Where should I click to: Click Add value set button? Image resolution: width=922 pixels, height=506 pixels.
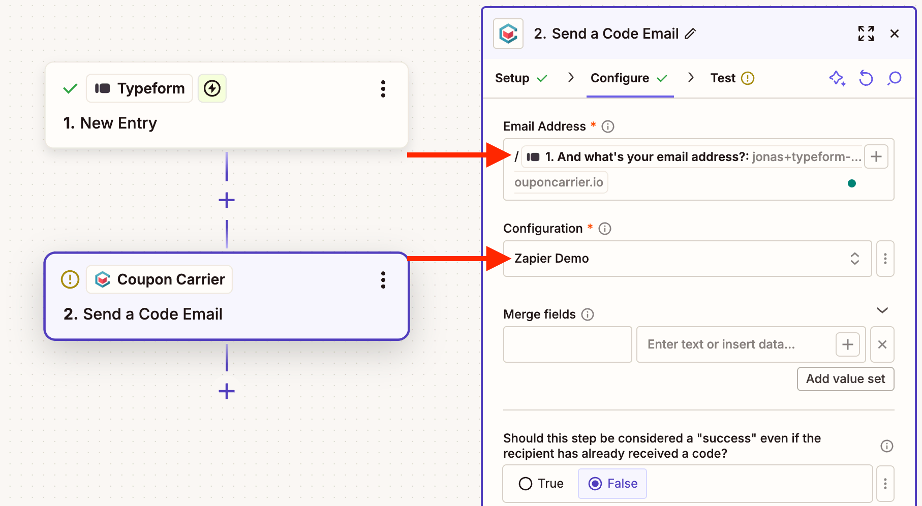pos(846,379)
